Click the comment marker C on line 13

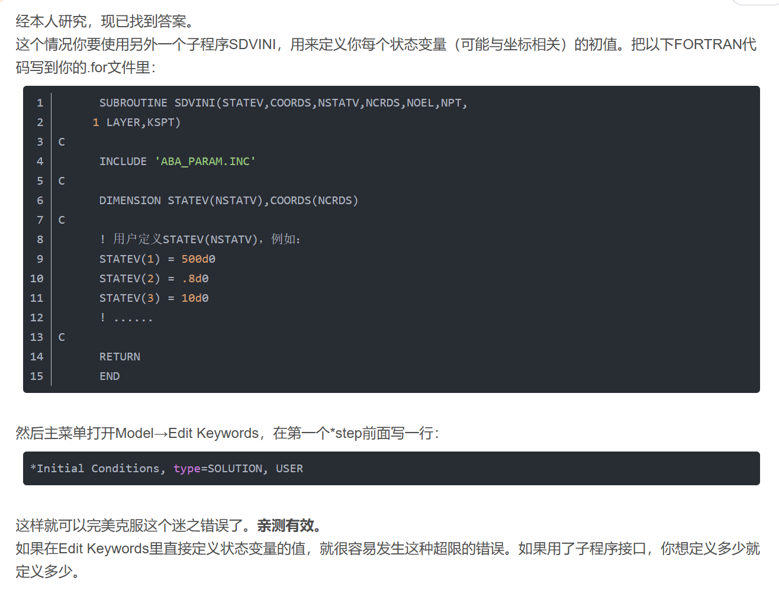62,337
